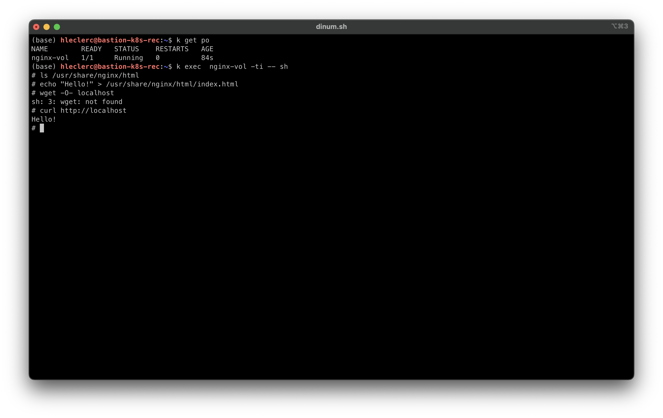Click the 'curl http://localhost' command text
This screenshot has height=418, width=663.
click(83, 110)
